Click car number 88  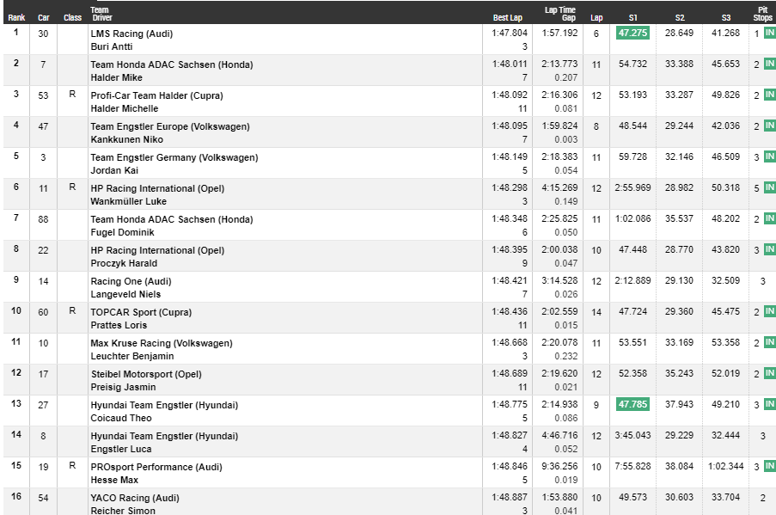[x=44, y=219]
